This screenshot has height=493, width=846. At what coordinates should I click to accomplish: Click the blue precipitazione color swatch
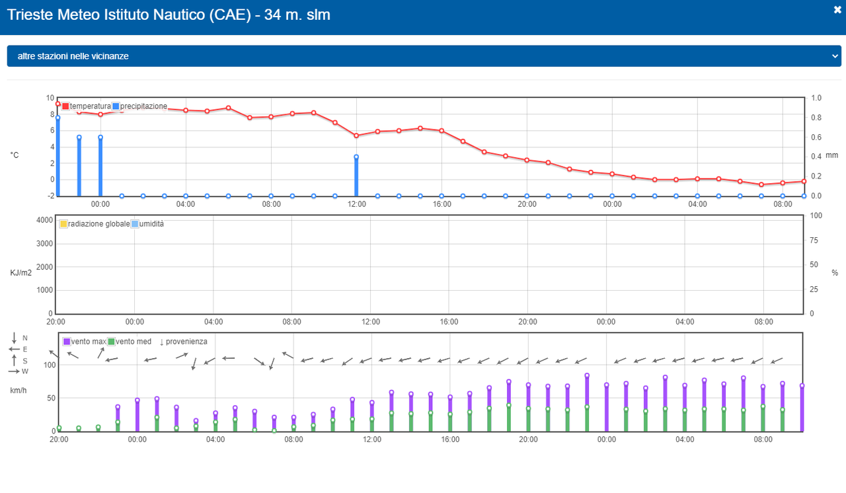[116, 106]
